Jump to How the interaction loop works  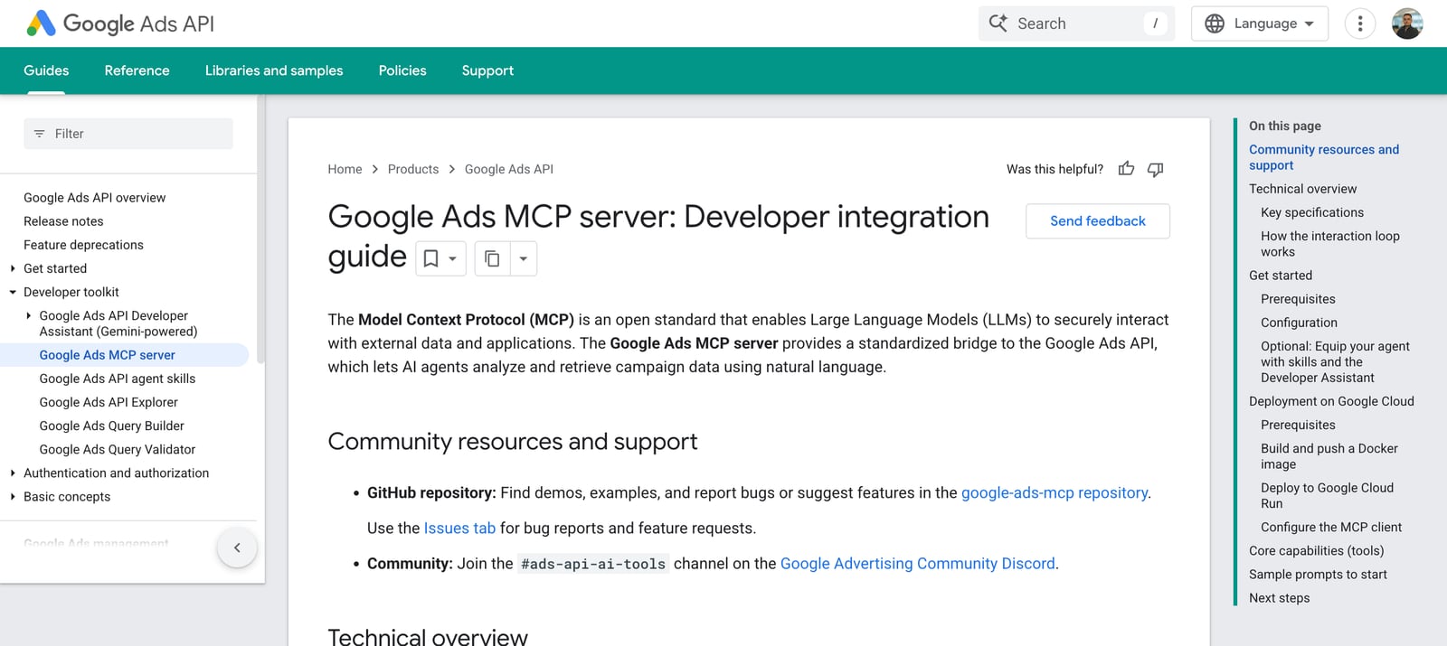pos(1330,244)
